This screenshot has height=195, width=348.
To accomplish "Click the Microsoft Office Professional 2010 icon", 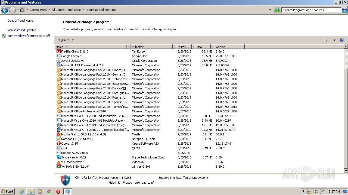I will tap(58, 111).
